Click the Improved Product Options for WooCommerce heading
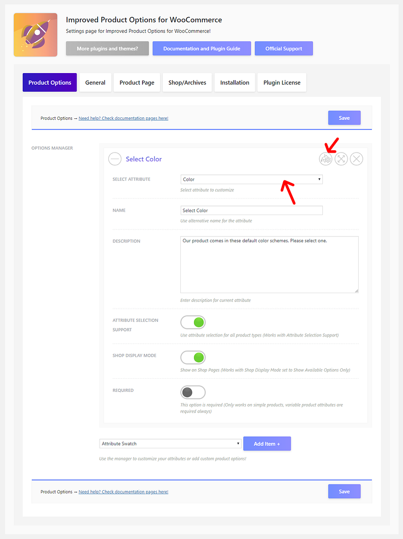The height and width of the screenshot is (539, 403). [144, 20]
